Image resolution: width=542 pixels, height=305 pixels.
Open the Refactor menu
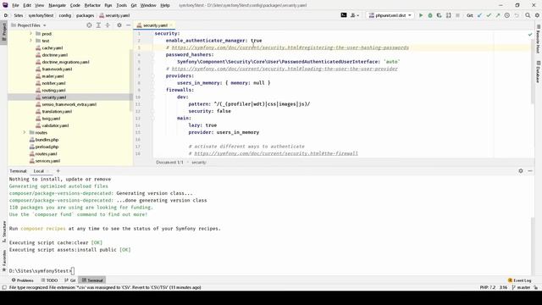pyautogui.click(x=92, y=5)
